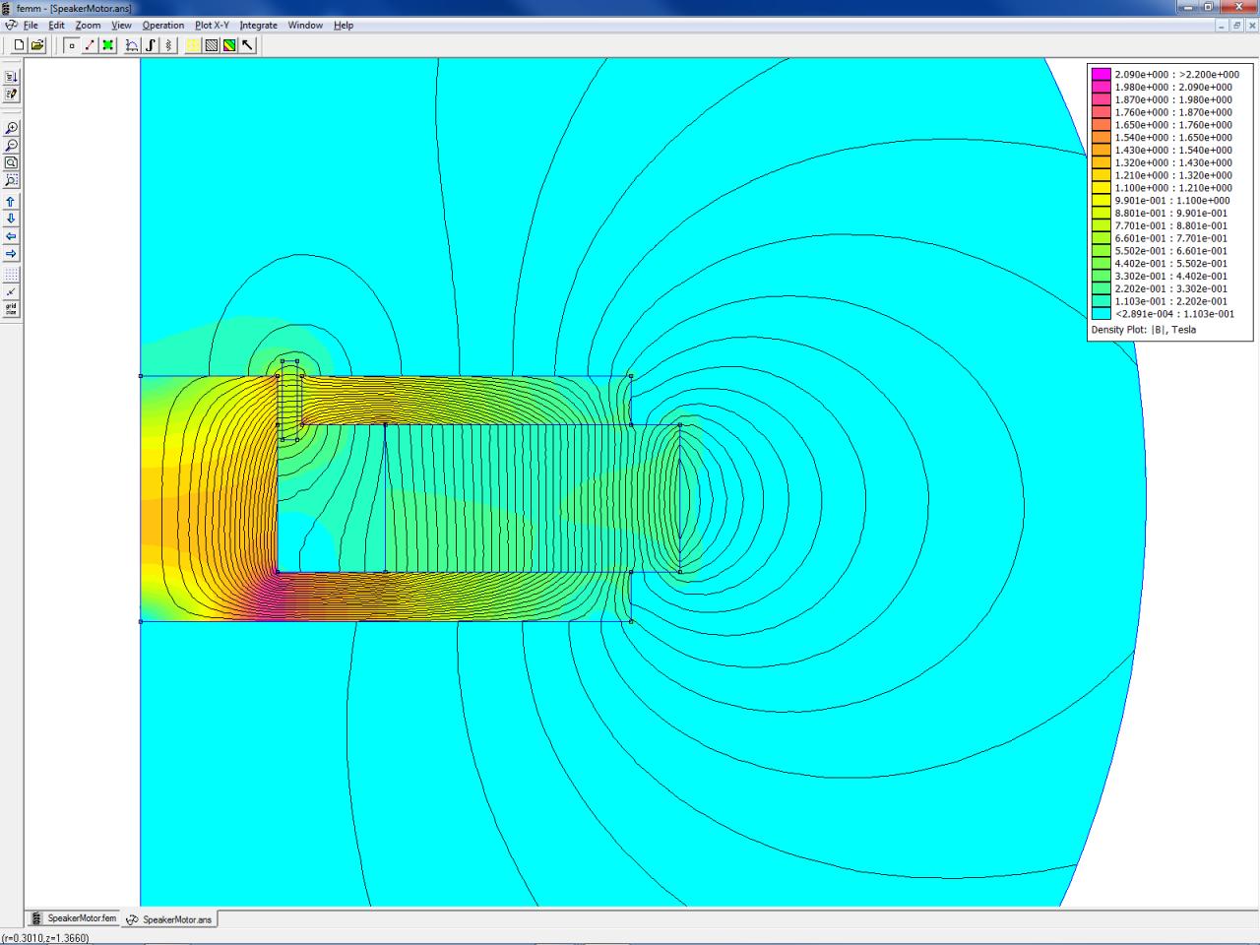
Task: Click the magenta >2.200e+000 legend swatch
Action: 1101,75
